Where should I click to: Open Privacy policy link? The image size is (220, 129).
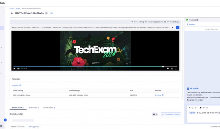[34, 127]
